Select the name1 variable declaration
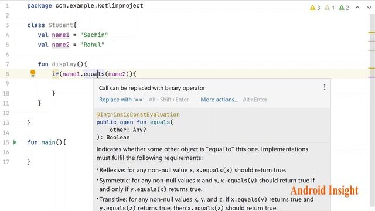Screen dimensions: 375x211 coord(60,35)
